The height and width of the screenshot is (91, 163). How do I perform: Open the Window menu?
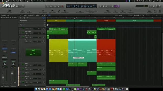click(x=47, y=1)
